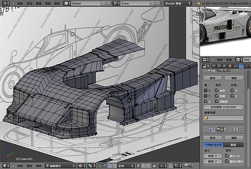Switch to vertex select mode

[x=138, y=166]
